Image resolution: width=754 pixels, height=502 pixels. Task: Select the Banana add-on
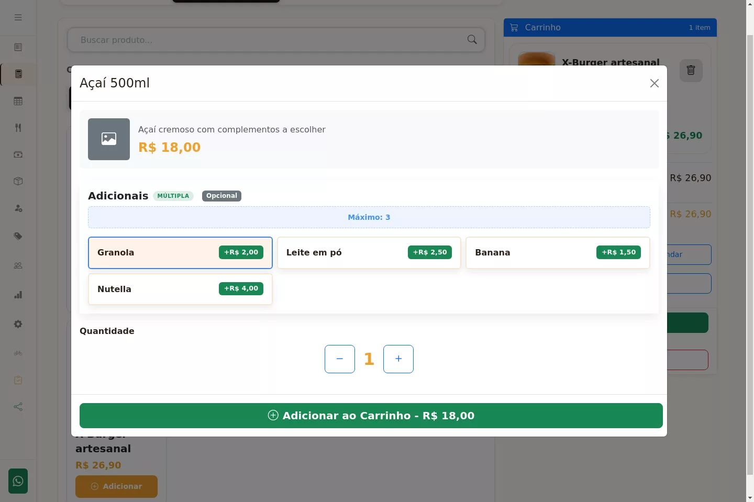click(x=558, y=253)
